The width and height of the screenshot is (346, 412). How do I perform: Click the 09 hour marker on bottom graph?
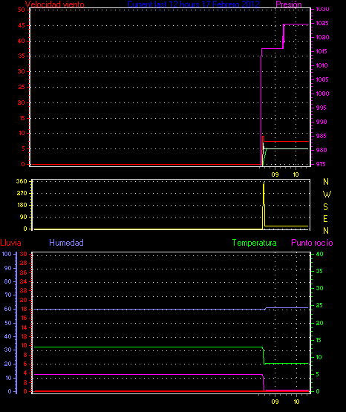click(x=275, y=402)
